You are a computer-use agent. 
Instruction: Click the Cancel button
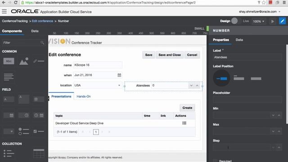(x=192, y=55)
